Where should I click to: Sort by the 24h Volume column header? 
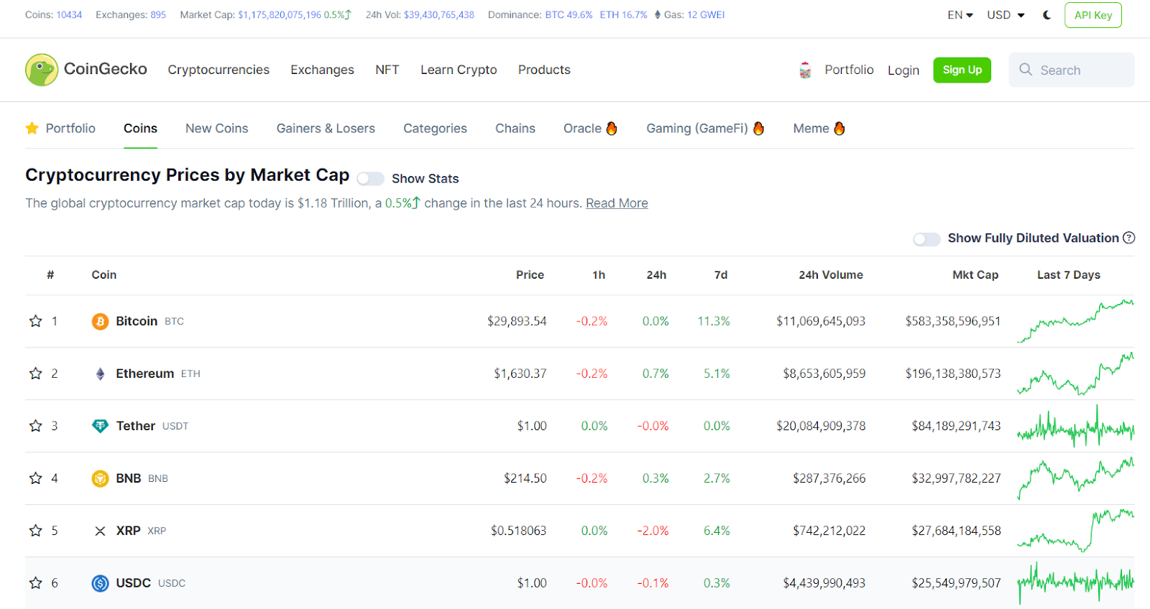coord(831,275)
